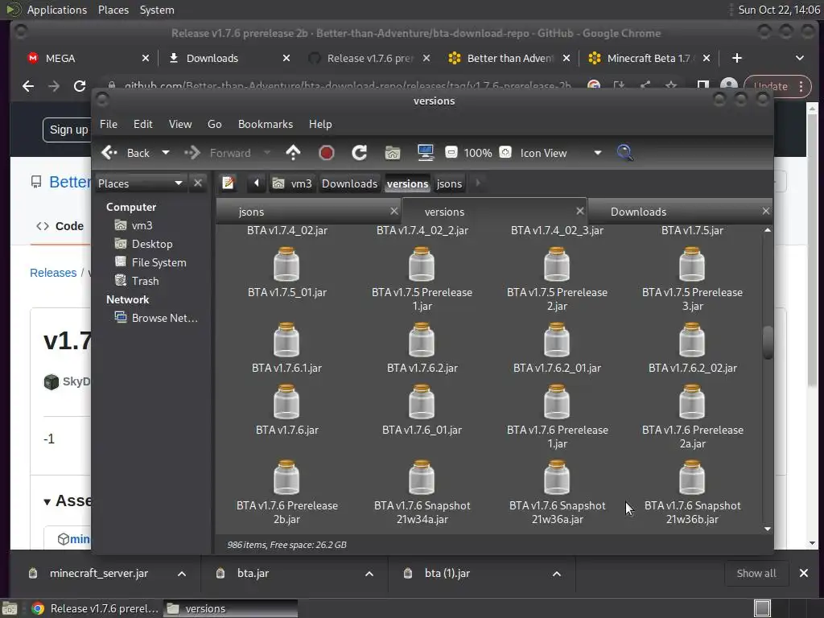Select BTA v1.7.6 Snapshot 21w36b.jar icon

(691, 478)
